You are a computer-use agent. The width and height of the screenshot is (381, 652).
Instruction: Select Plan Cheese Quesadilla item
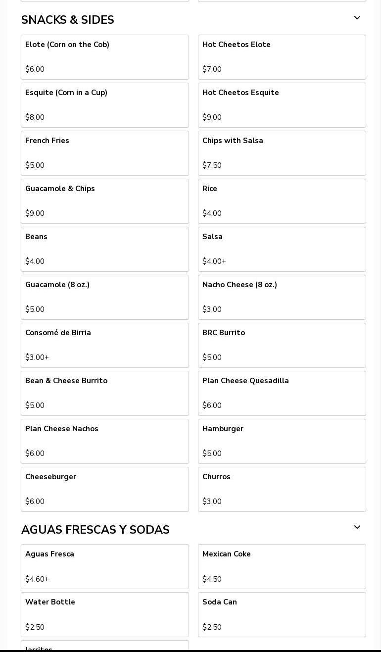point(282,393)
